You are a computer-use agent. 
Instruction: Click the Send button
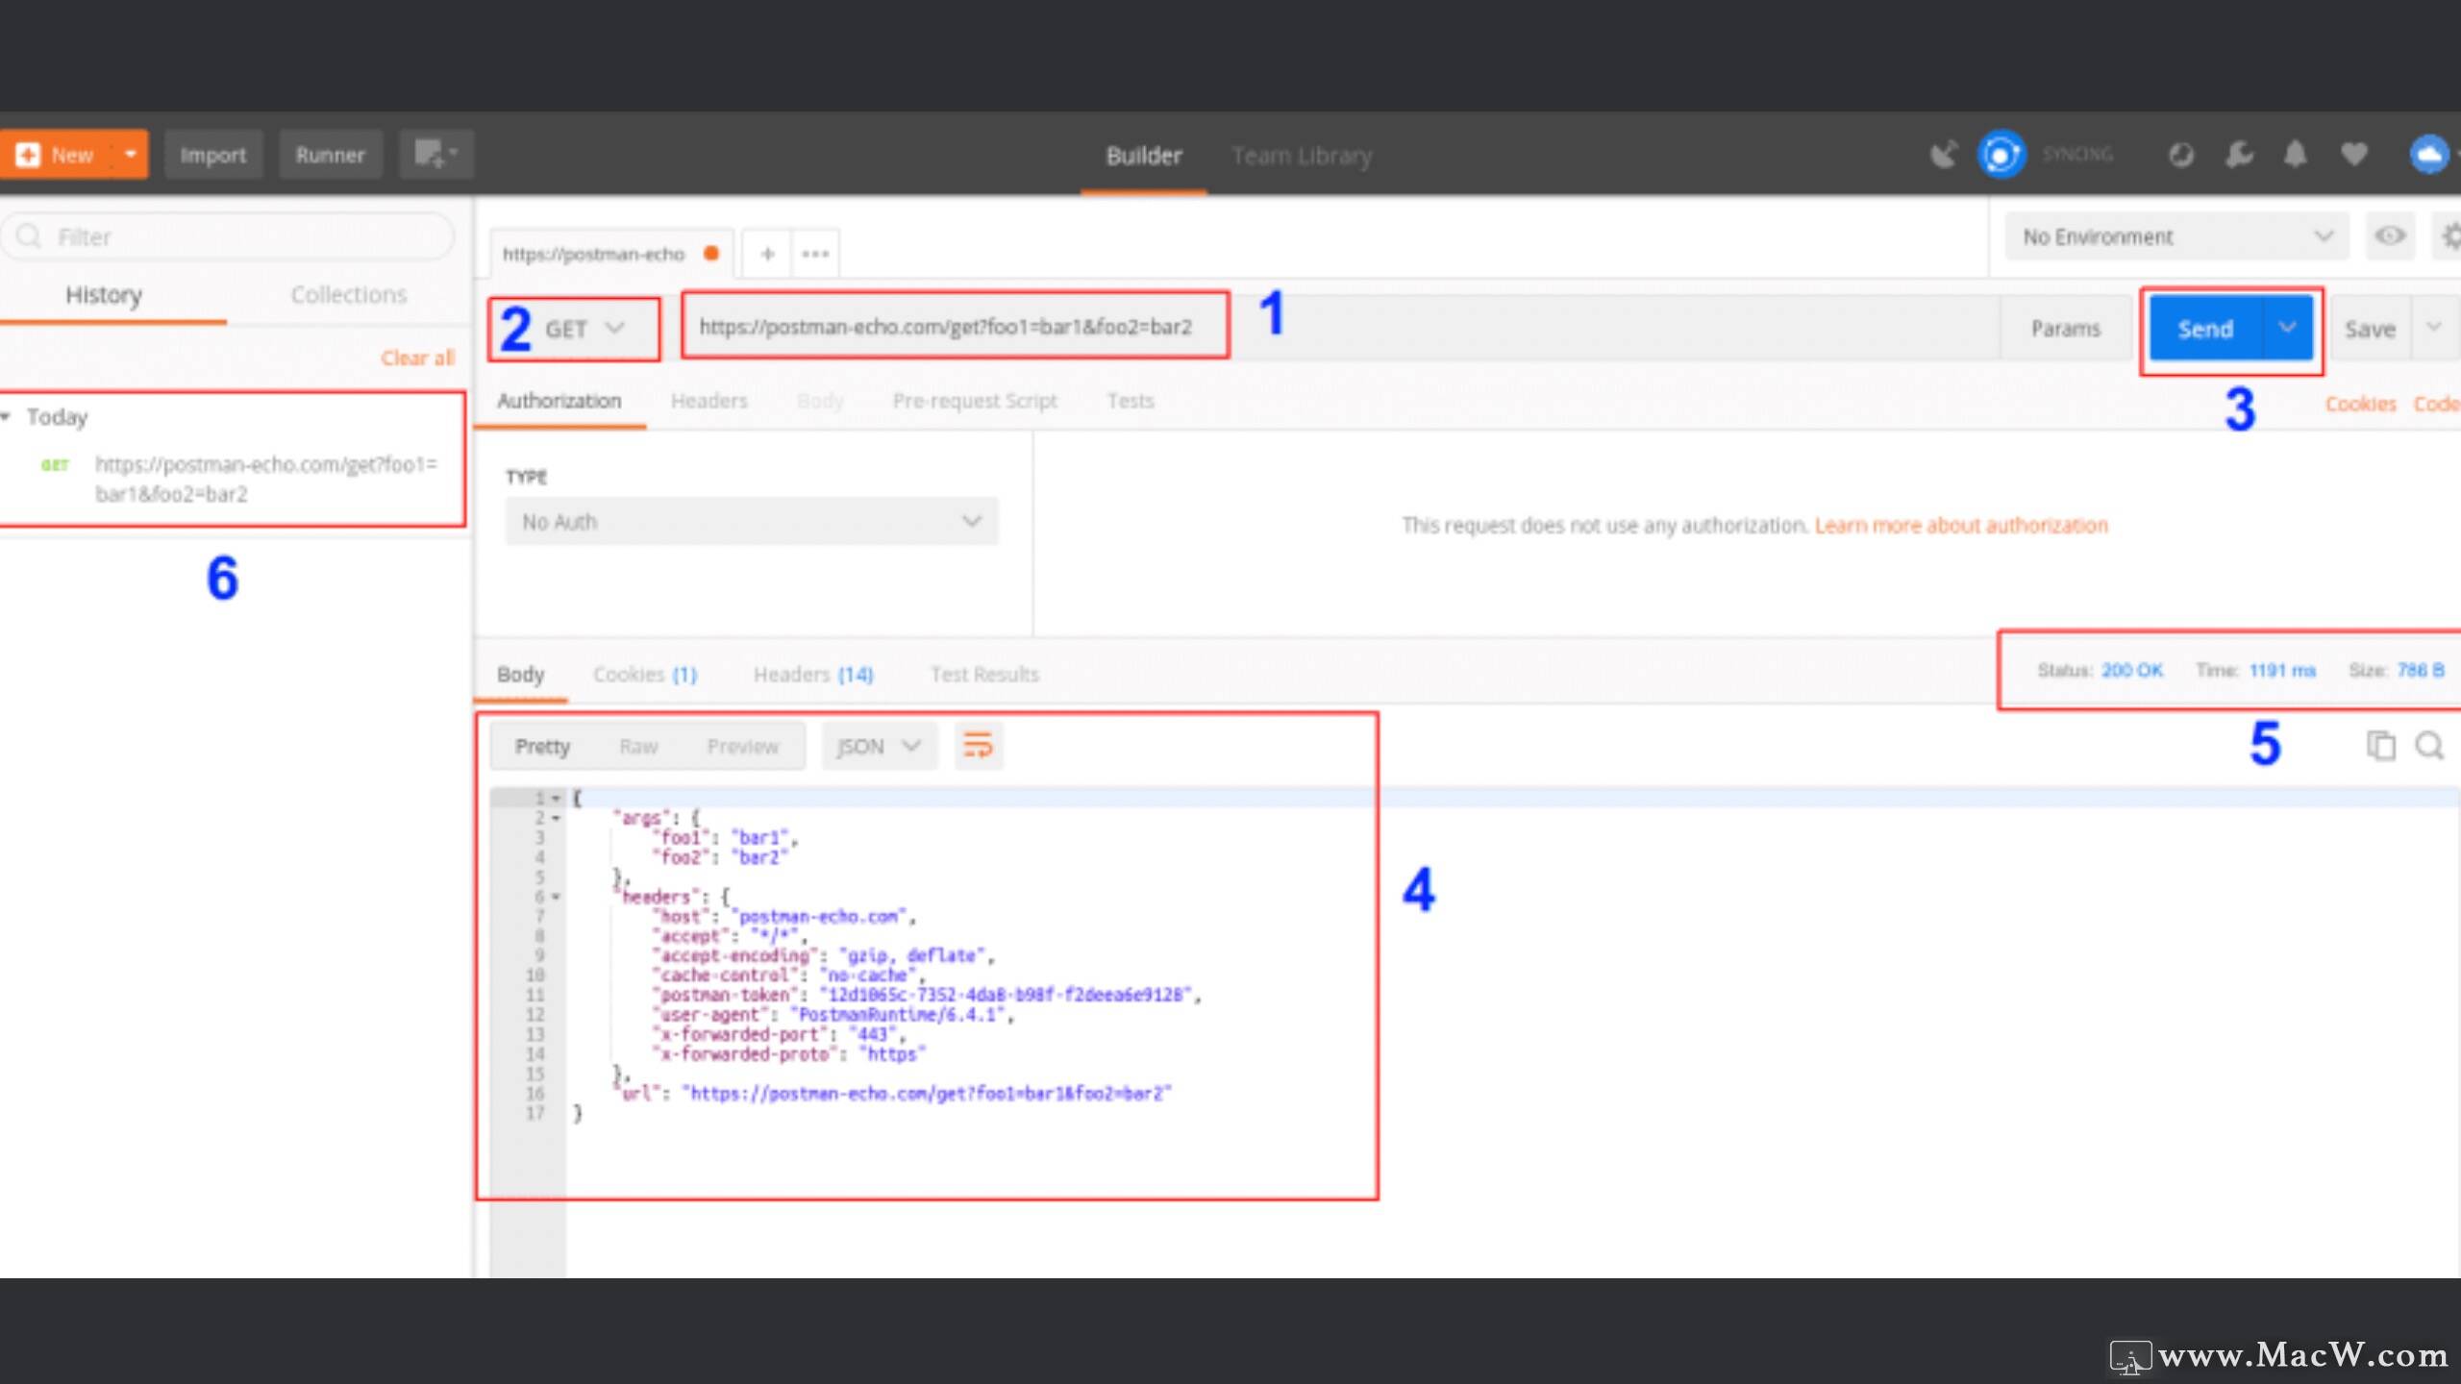tap(2206, 329)
